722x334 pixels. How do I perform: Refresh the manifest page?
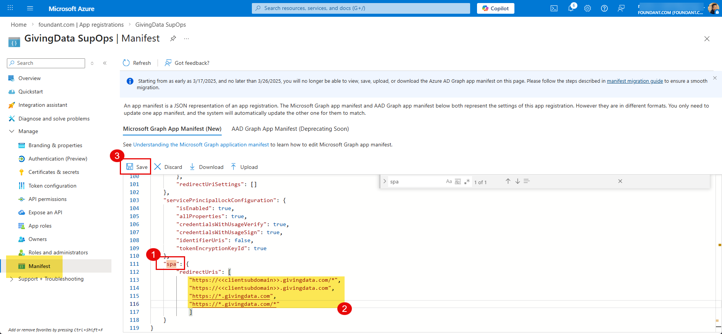pos(137,63)
